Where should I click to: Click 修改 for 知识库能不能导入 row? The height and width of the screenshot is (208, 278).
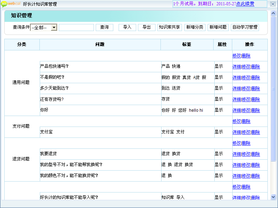click(246, 197)
